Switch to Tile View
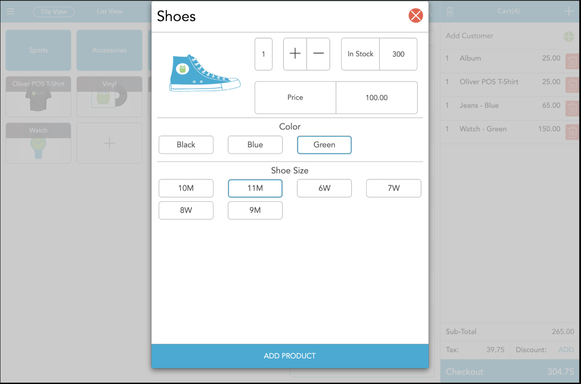Viewport: 581px width, 384px height. point(53,11)
